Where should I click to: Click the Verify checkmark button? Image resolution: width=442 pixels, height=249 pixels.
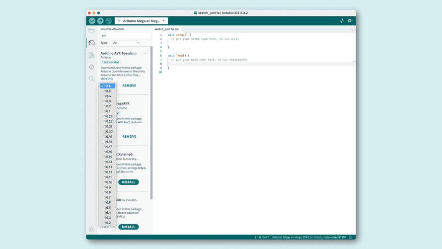coord(92,21)
